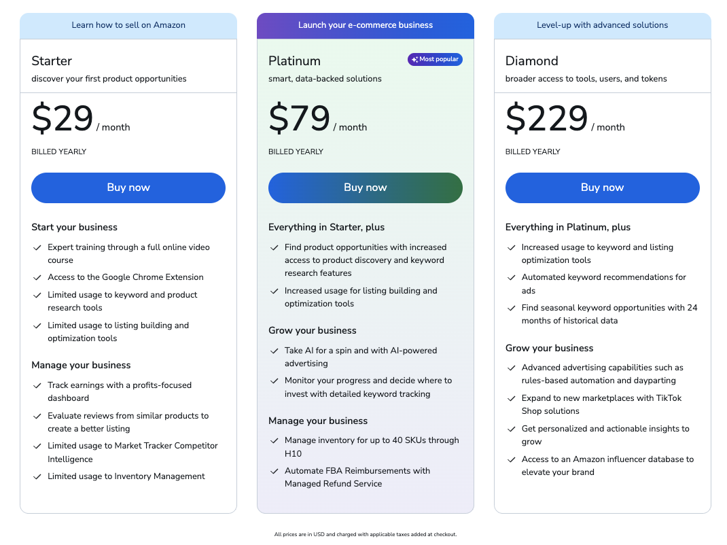Select the Launch your e-commerce business banner
This screenshot has height=545, width=727.
point(366,26)
